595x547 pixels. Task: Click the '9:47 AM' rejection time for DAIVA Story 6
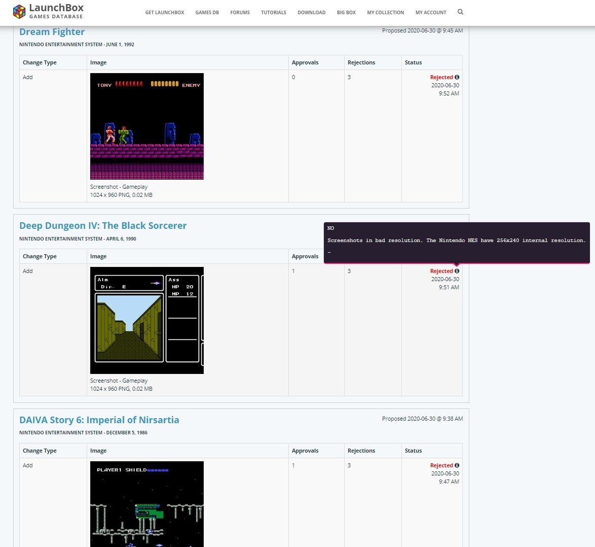point(449,482)
